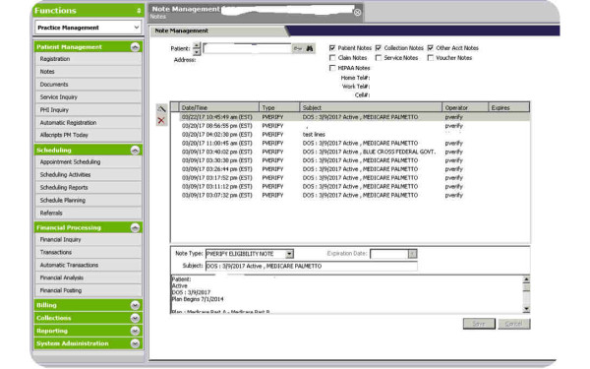Expand the Collections section
Screen dimensions: 590x369
pos(135,318)
